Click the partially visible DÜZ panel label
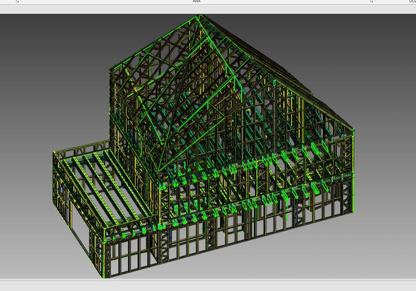The height and width of the screenshot is (291, 416). pyautogui.click(x=412, y=1)
